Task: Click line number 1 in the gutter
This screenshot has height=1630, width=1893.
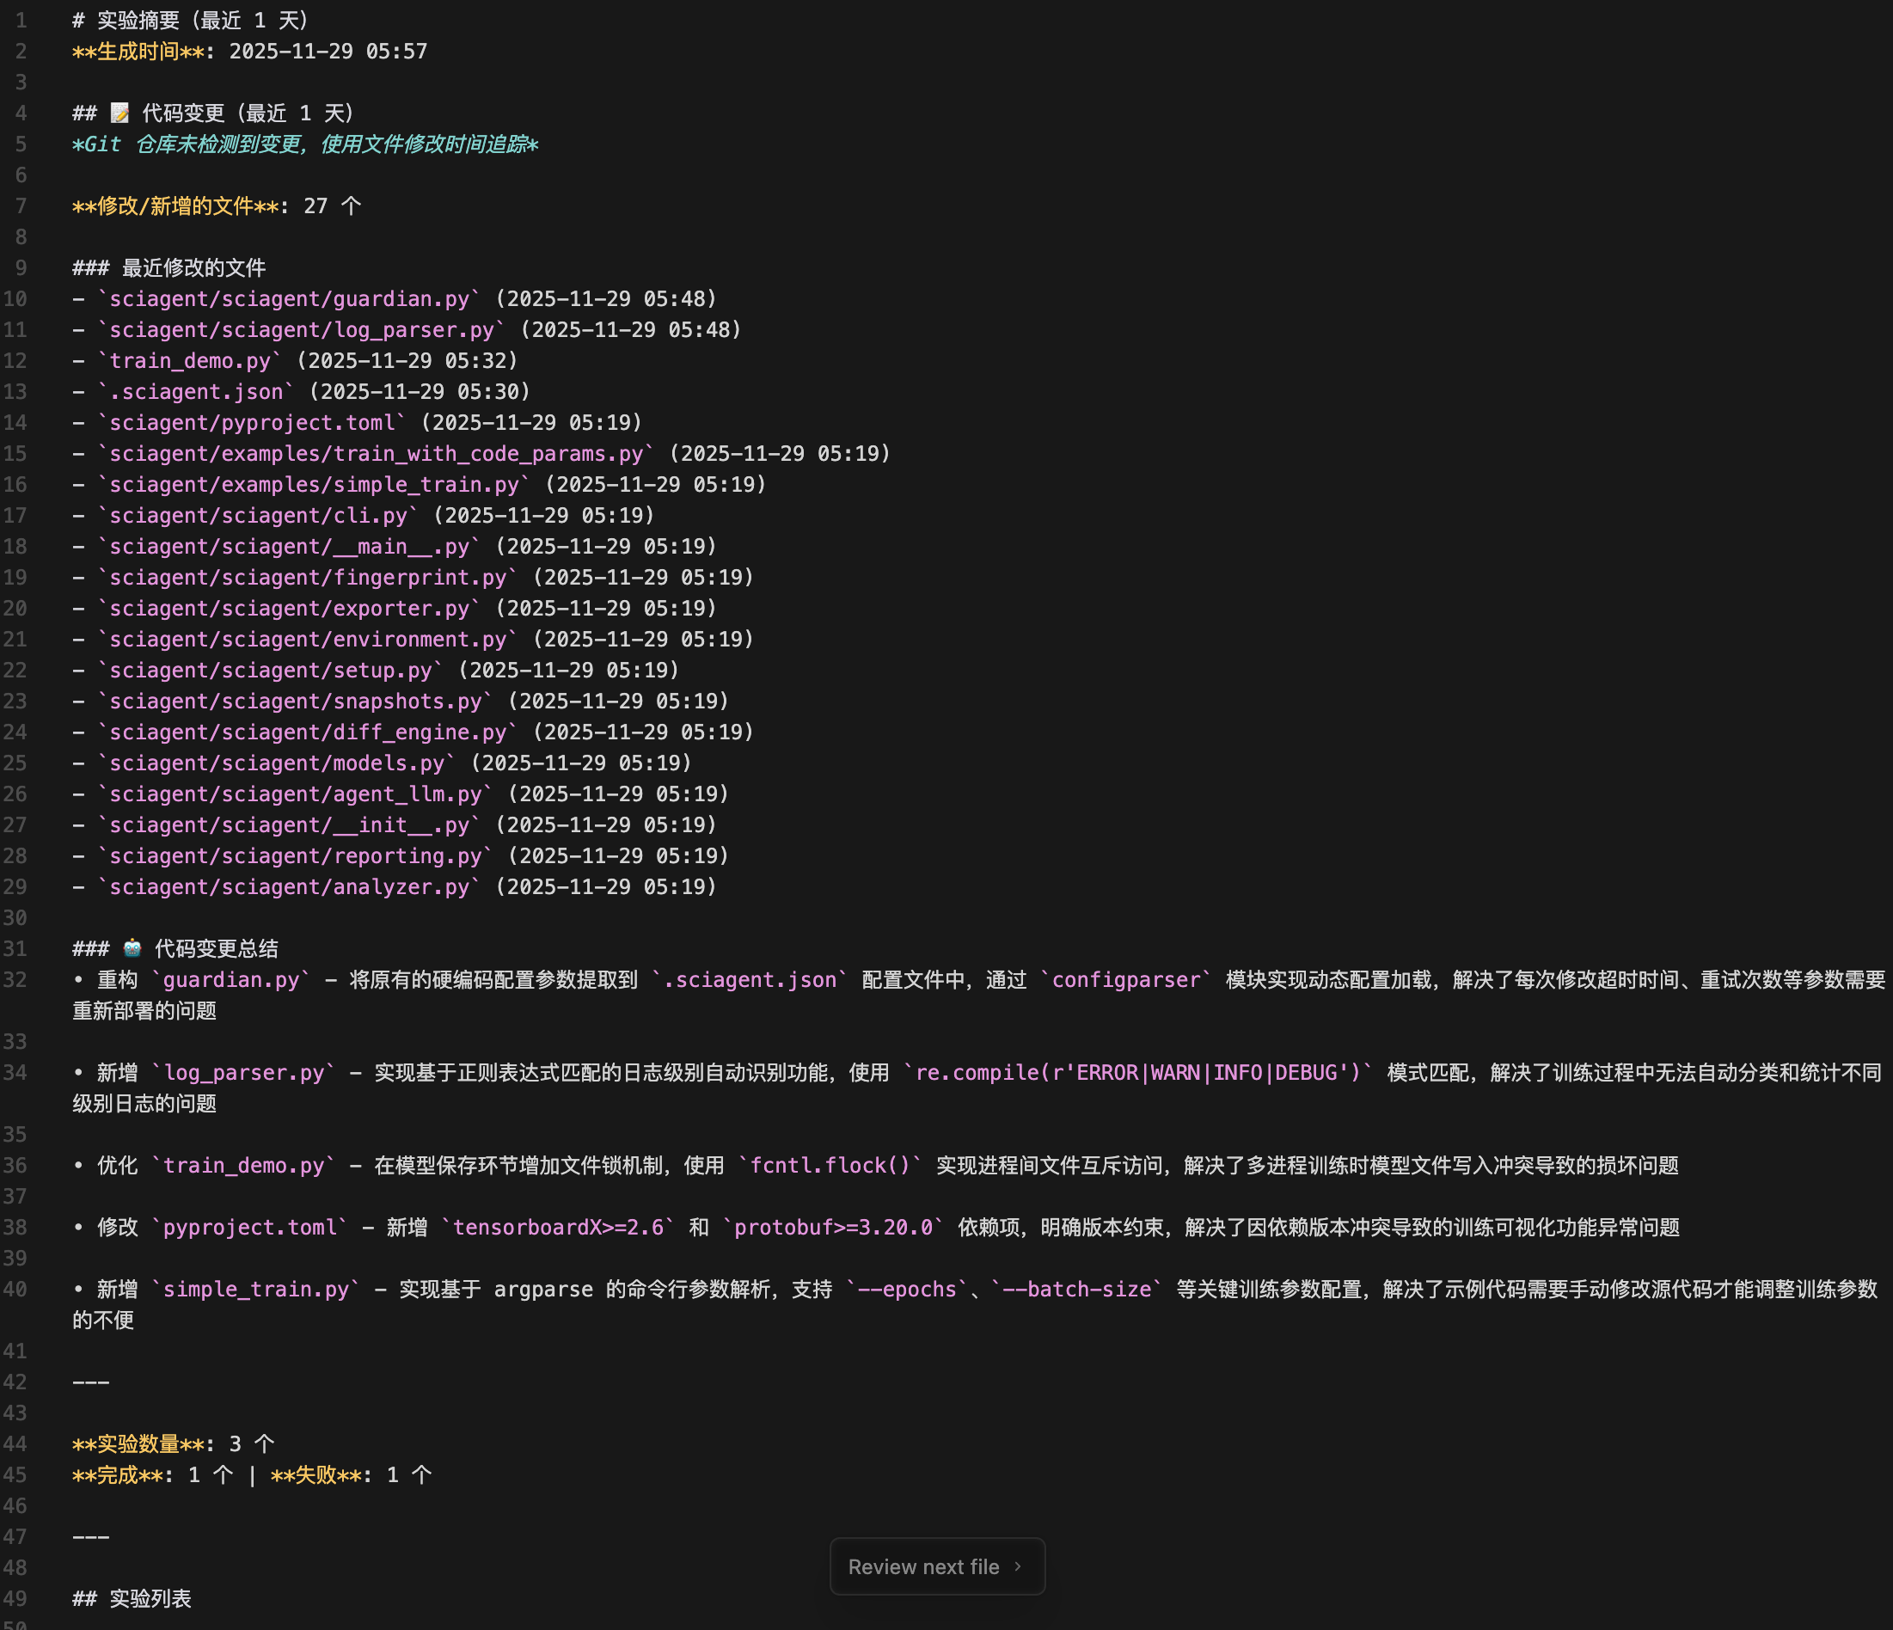Action: 20,20
